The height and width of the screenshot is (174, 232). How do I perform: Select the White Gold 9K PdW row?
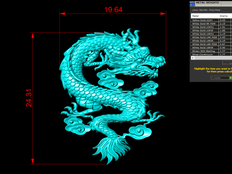pyautogui.click(x=211, y=24)
